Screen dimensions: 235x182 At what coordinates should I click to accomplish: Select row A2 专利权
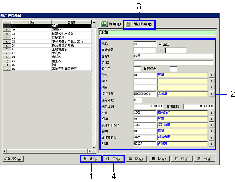click(x=47, y=53)
